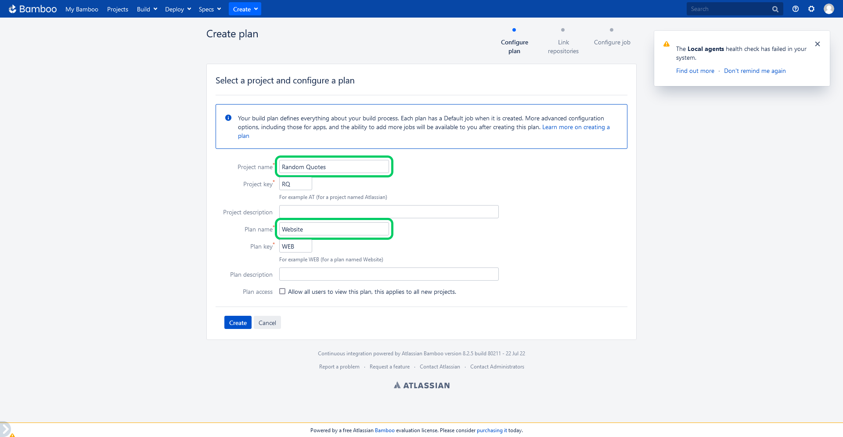Select the Configure plan step
The image size is (843, 437).
[515, 47]
